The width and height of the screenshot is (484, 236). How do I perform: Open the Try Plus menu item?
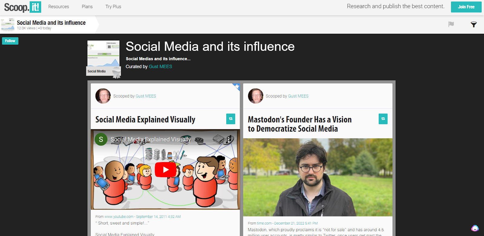(x=113, y=7)
